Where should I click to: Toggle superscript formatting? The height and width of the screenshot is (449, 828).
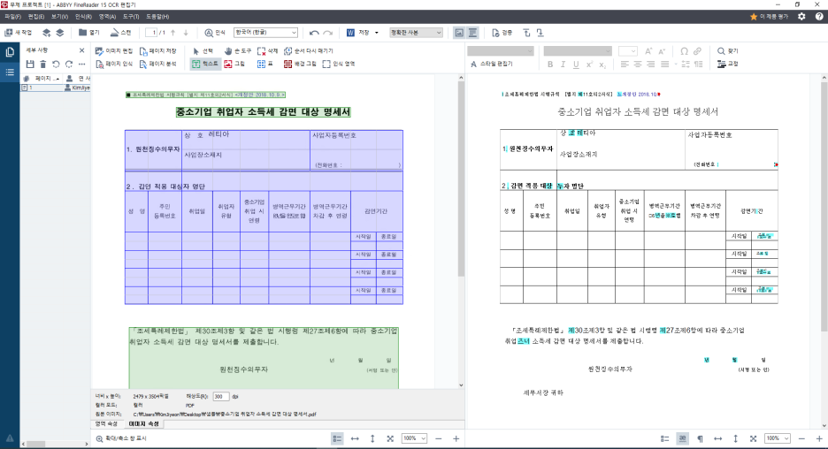pyautogui.click(x=589, y=65)
